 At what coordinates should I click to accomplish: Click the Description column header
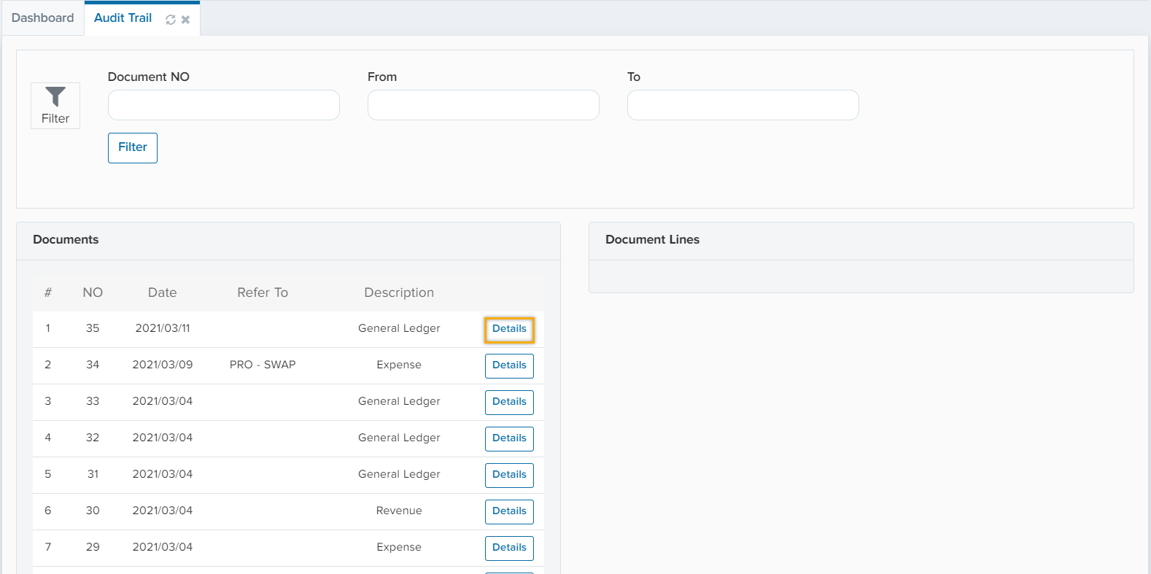tap(399, 292)
